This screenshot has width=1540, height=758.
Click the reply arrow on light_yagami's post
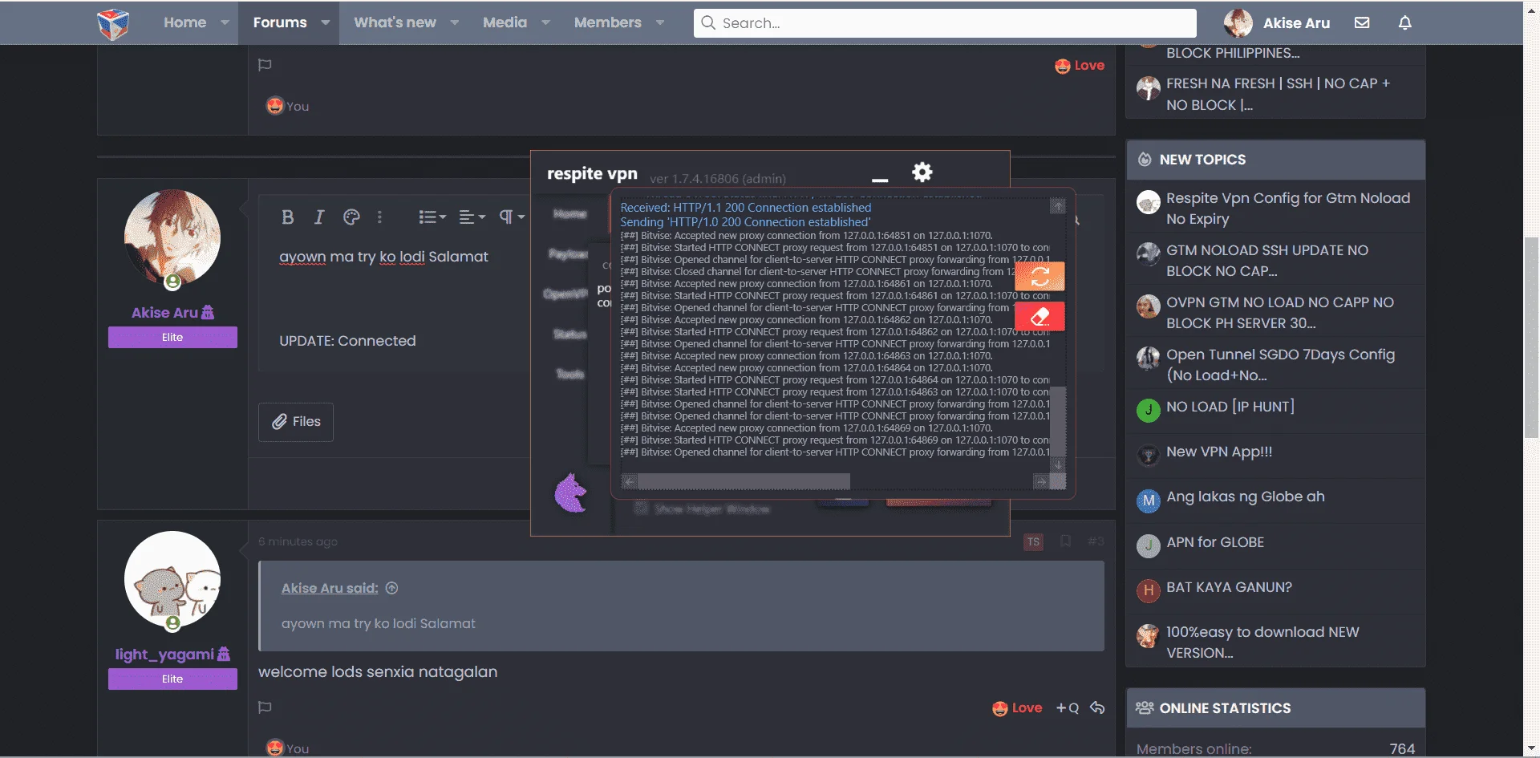pyautogui.click(x=1097, y=707)
